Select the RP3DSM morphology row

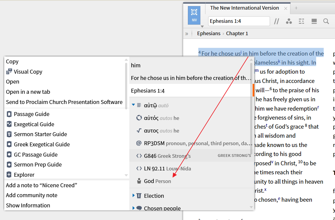pos(191,143)
